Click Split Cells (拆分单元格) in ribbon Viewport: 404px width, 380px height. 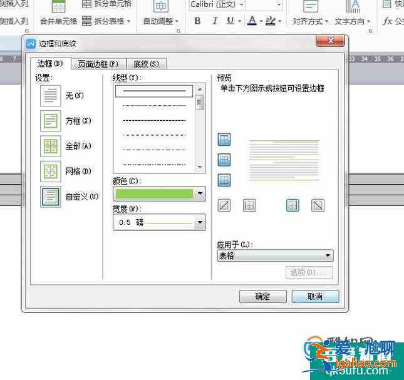pyautogui.click(x=106, y=4)
